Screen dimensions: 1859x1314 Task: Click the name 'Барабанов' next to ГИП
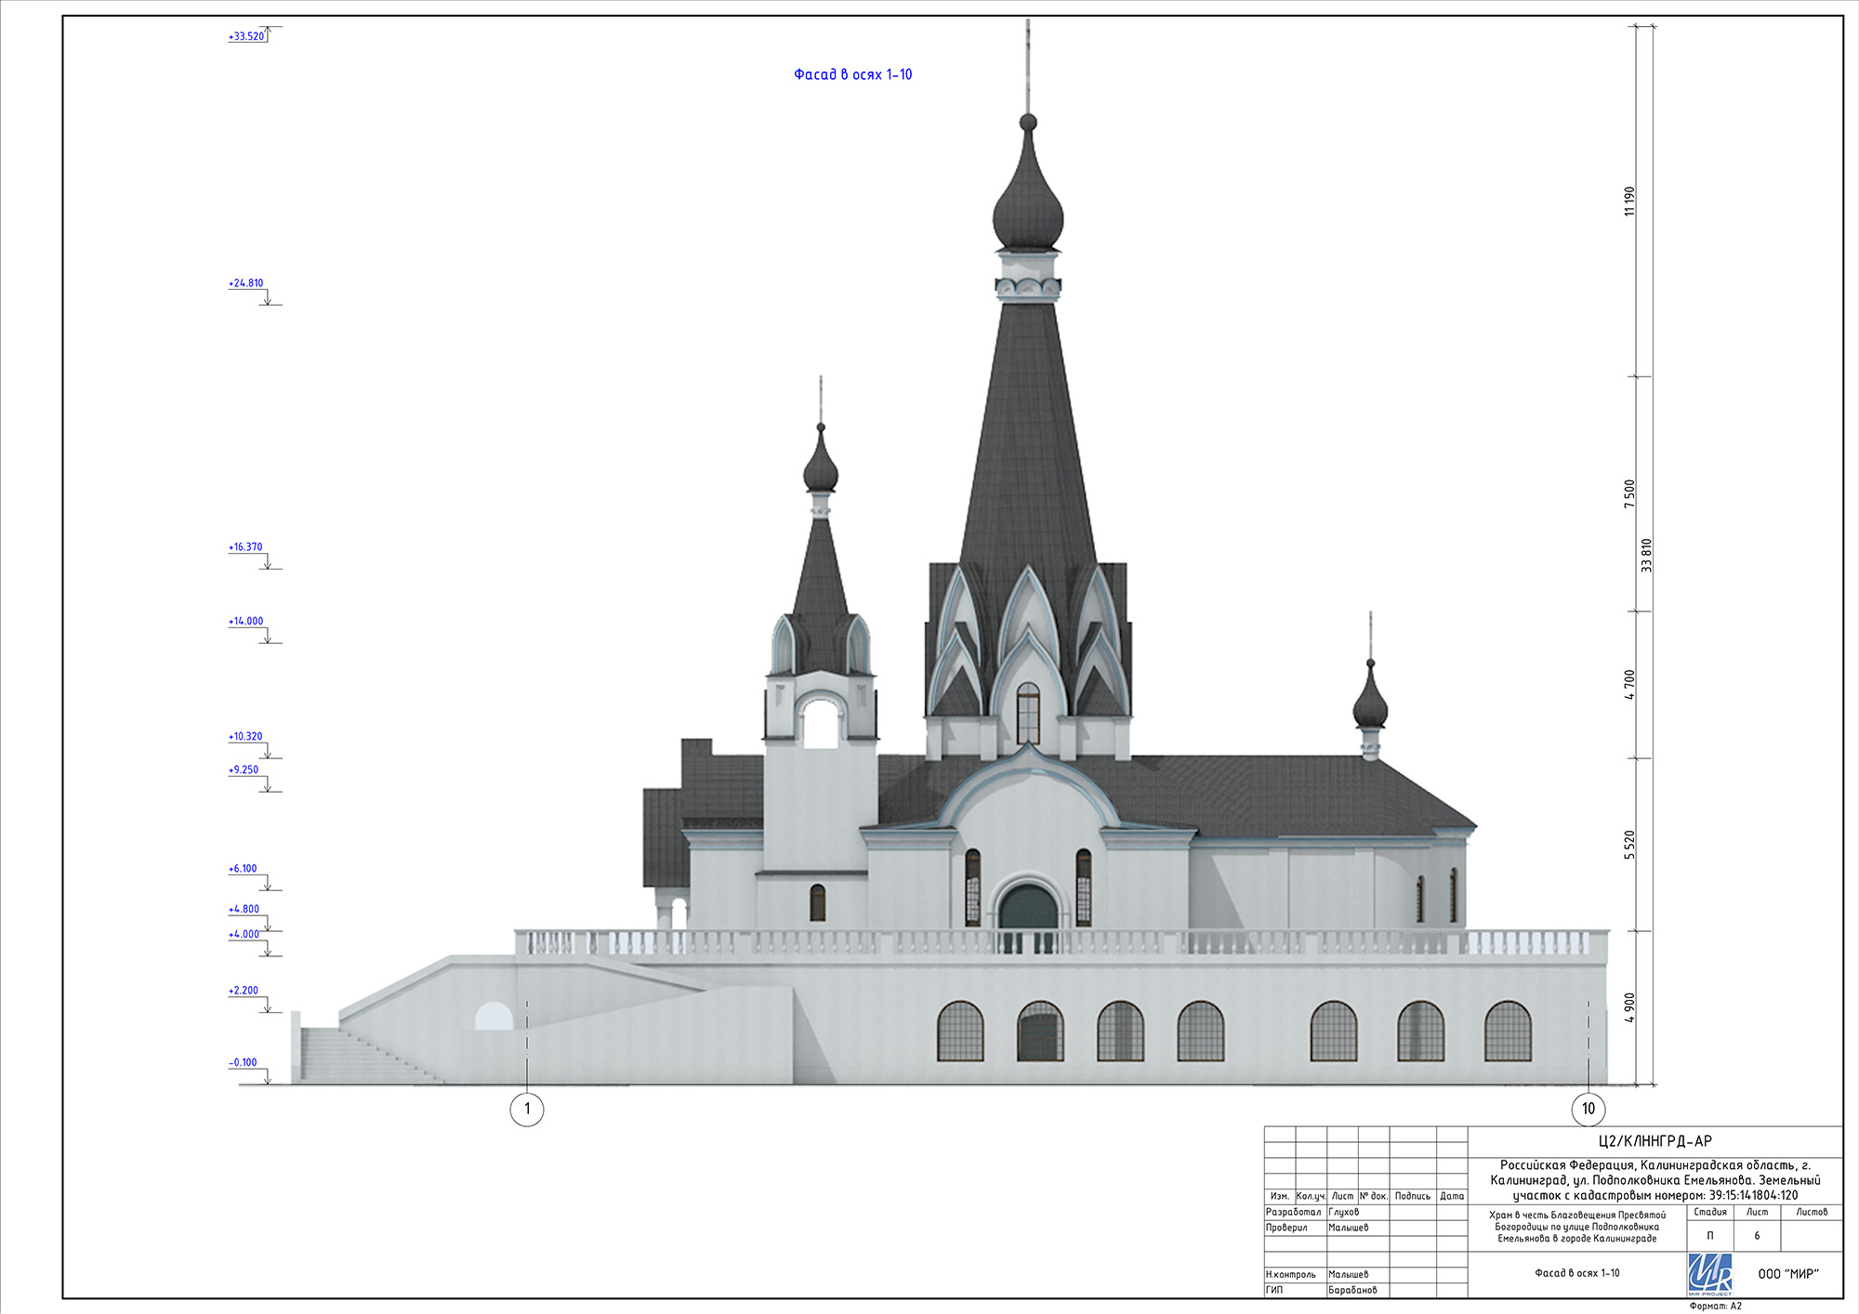1352,1290
